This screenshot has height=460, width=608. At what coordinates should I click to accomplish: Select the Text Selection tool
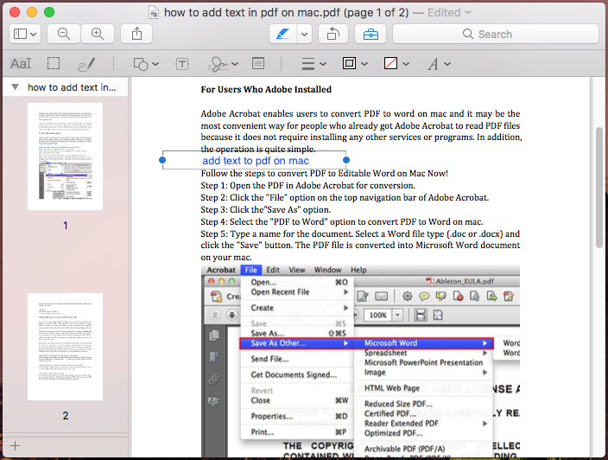pos(21,64)
